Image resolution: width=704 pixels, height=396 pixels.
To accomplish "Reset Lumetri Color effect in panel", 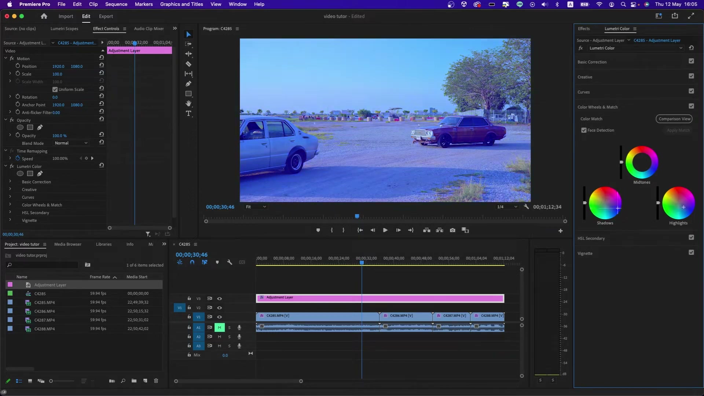I will 691,48.
